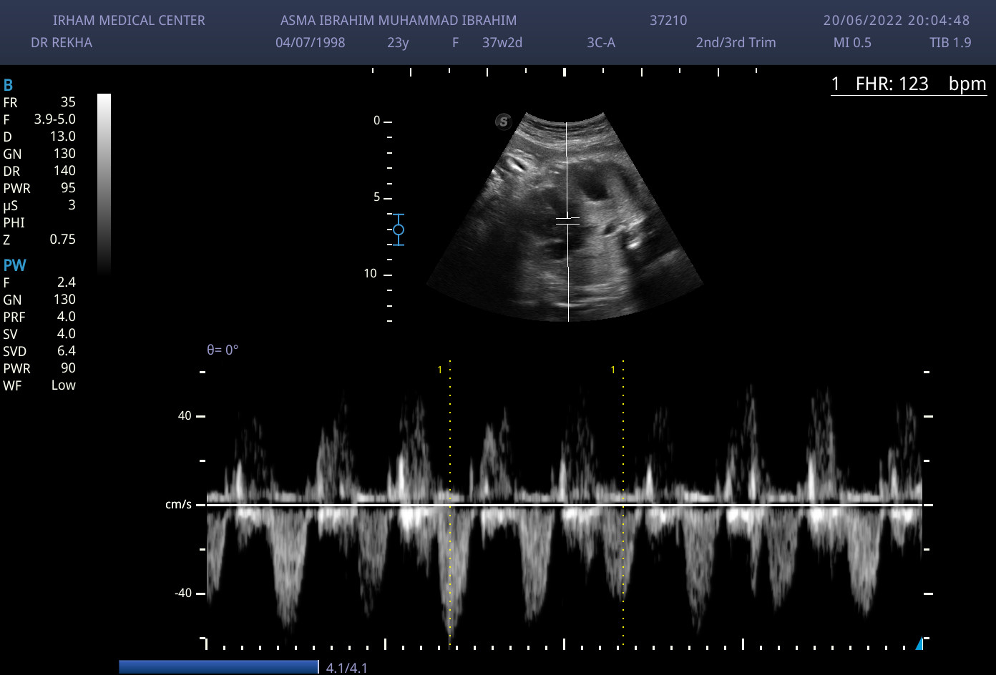Select the PW mode parameters heading
The image size is (996, 675).
tap(15, 265)
